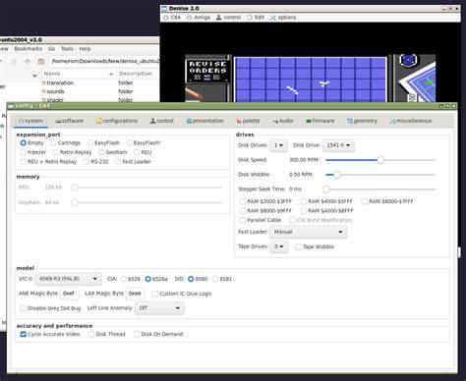Open the Edit menu in Denise window
This screenshot has height=381, width=466.
pyautogui.click(x=256, y=18)
